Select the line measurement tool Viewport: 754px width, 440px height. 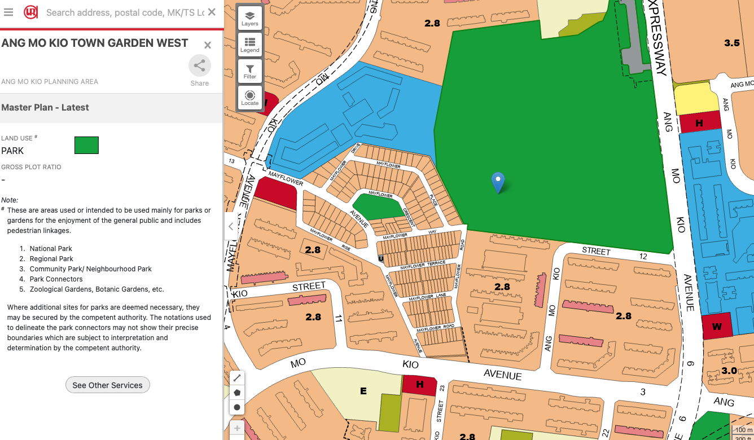click(x=237, y=378)
